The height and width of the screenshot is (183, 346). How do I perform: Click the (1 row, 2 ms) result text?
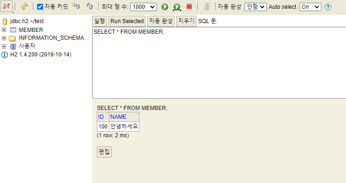(x=113, y=135)
